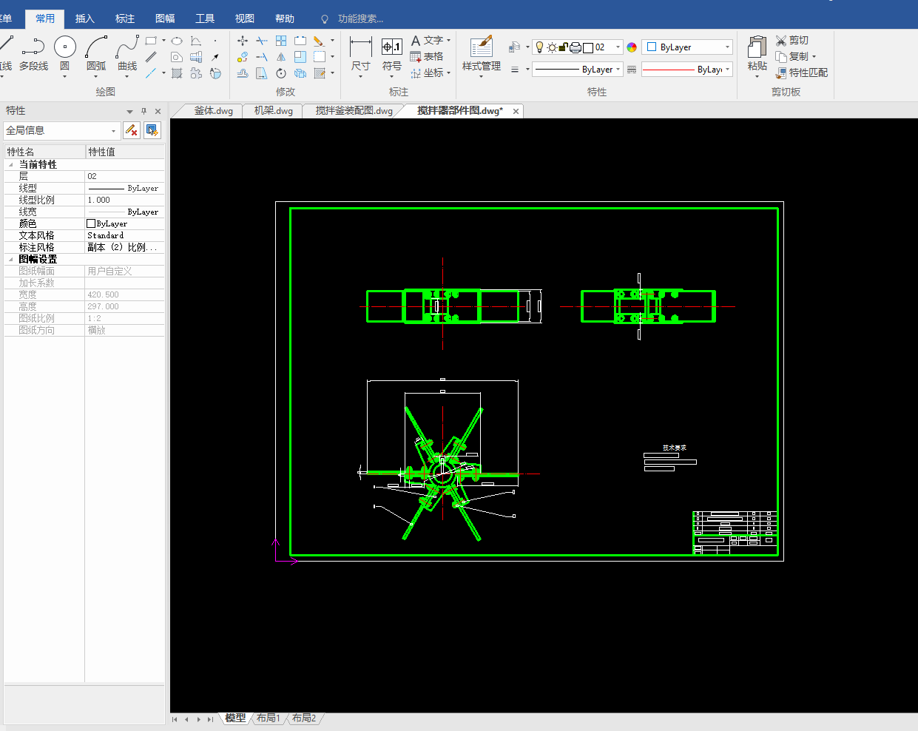
Task: Click the 粘贴 paste icon
Action: (x=757, y=55)
